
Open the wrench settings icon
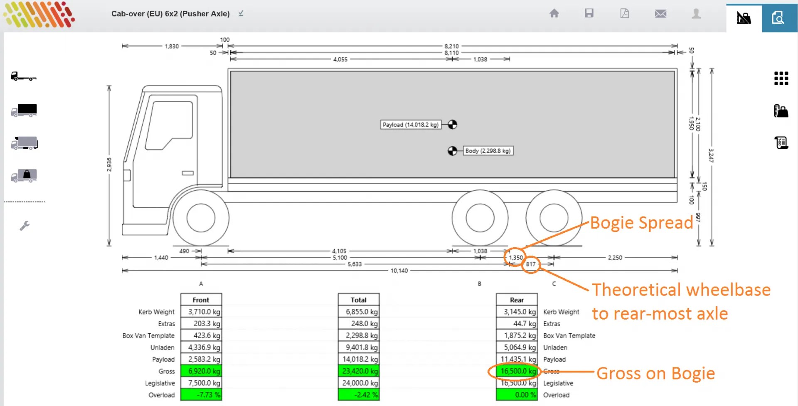coord(25,226)
